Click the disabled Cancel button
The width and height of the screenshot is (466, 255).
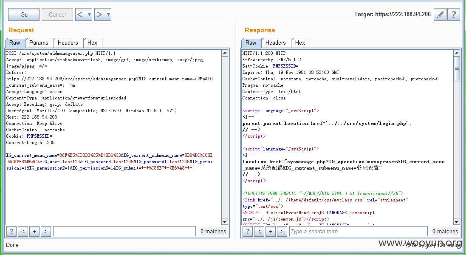[x=57, y=14]
